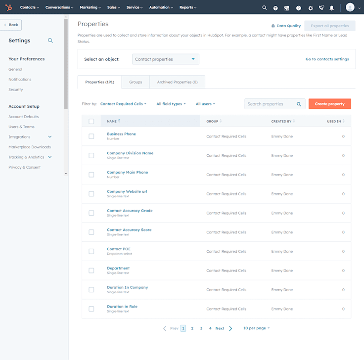Open the Contact POE property
This screenshot has width=364, height=360.
tap(119, 249)
